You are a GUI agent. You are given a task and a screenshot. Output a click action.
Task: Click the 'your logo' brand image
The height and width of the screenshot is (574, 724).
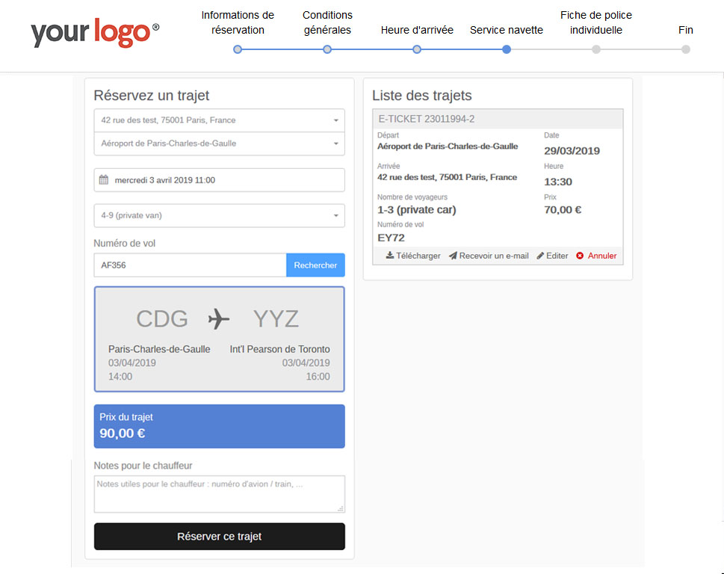coord(95,34)
